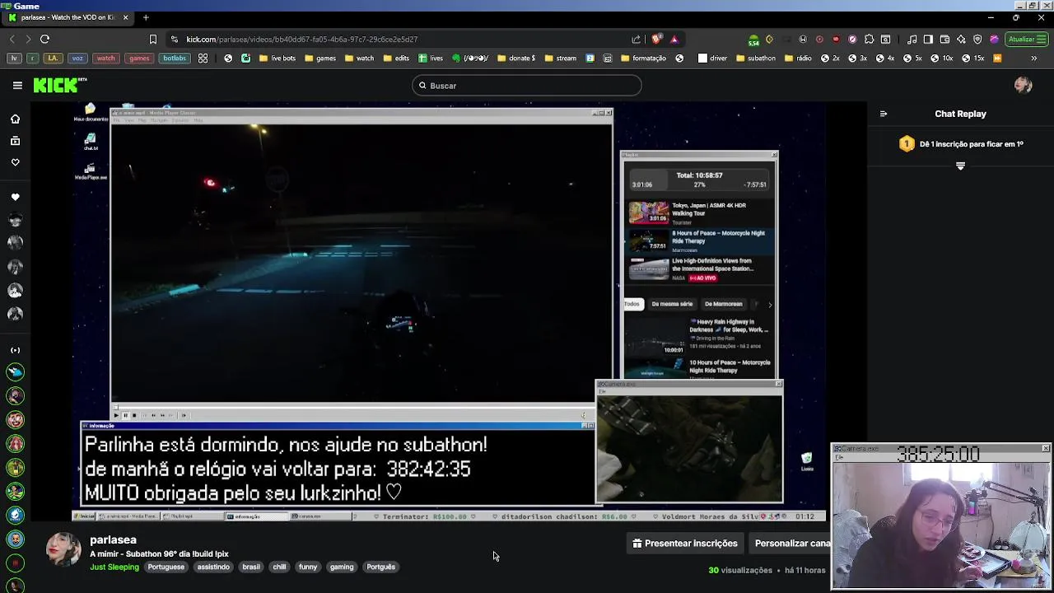Click the Buscar search field
This screenshot has width=1054, height=593.
[x=527, y=86]
